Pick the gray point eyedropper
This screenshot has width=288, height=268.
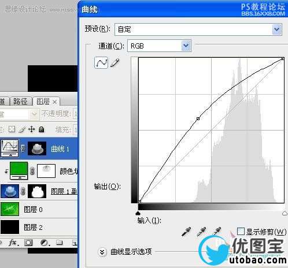click(x=201, y=232)
